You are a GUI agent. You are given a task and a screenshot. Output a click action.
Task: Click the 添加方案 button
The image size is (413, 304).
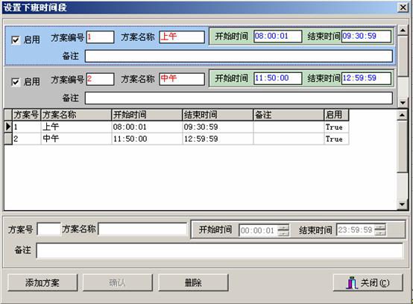click(42, 282)
